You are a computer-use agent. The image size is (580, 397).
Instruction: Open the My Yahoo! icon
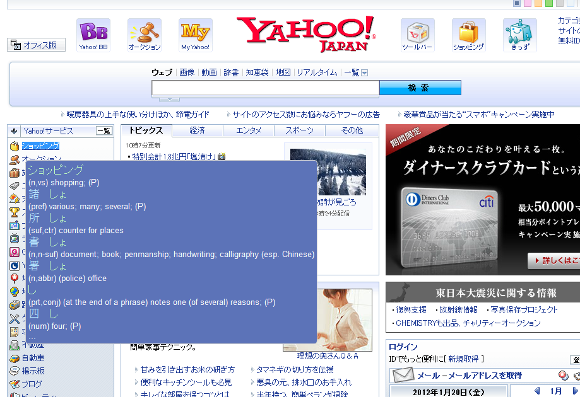195,35
